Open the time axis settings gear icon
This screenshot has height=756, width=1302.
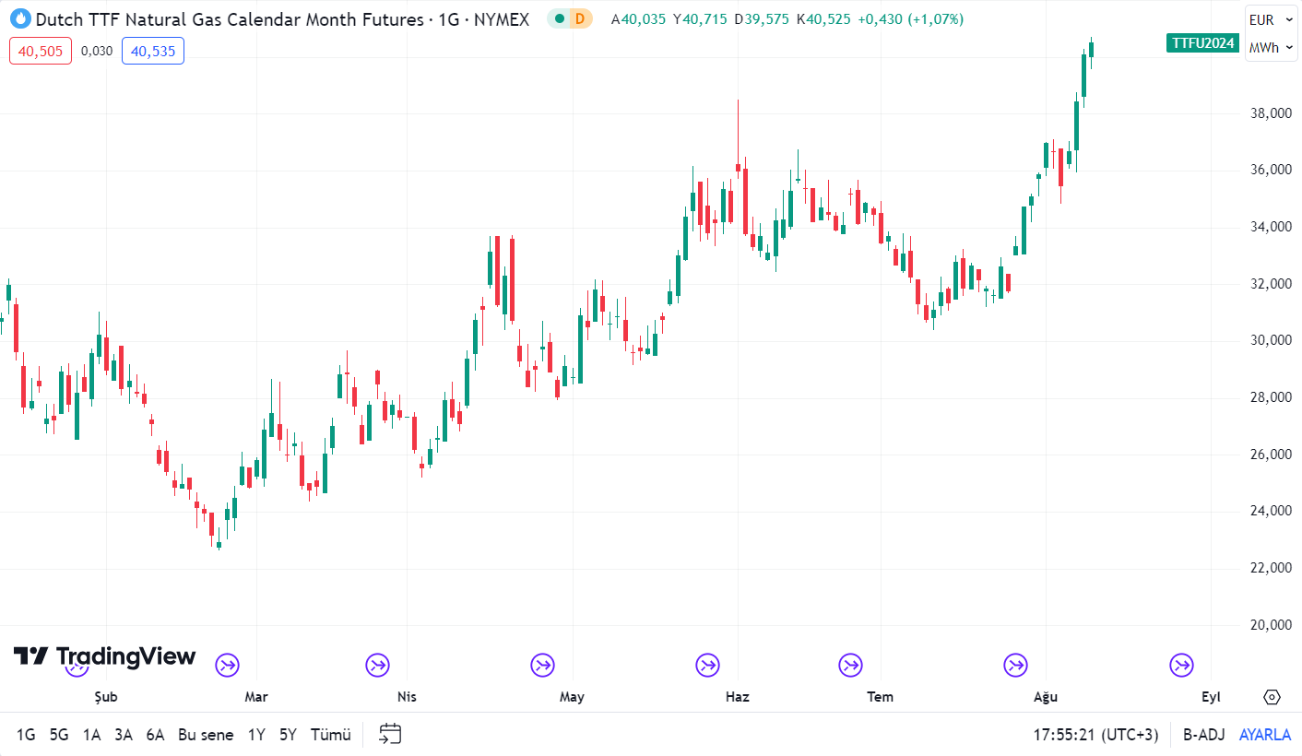[x=1272, y=697]
